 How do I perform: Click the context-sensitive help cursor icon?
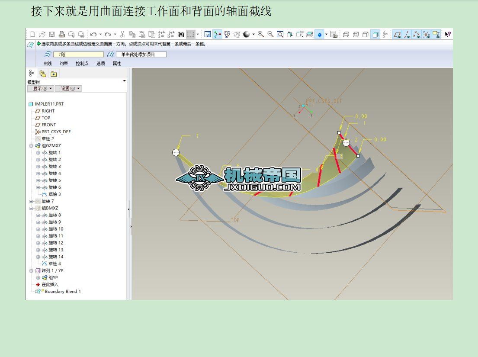pos(448,35)
